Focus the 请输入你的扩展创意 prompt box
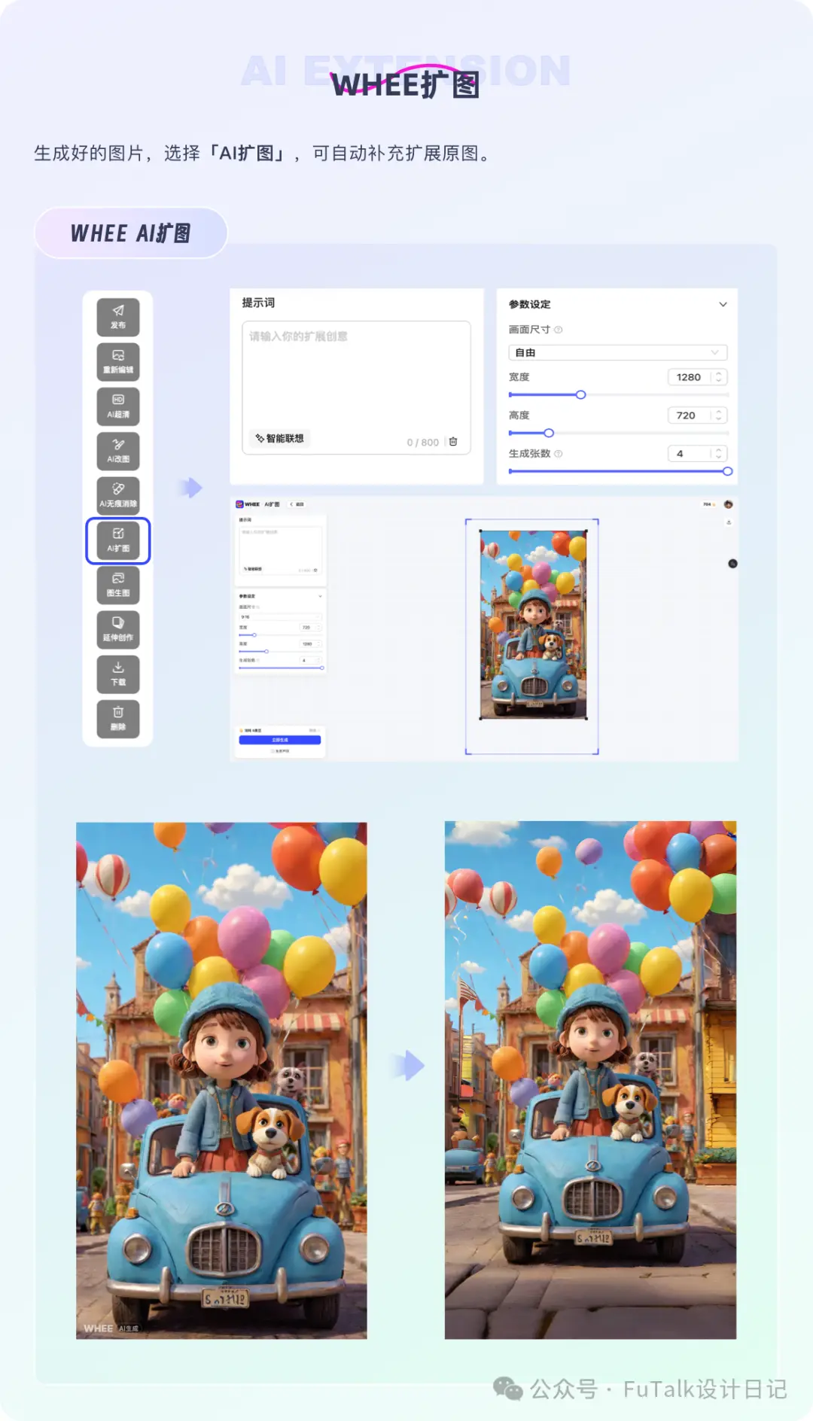 [x=356, y=388]
